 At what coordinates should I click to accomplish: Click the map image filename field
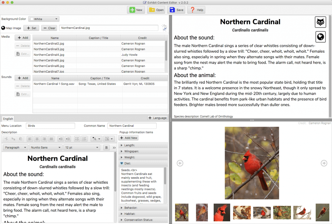109,28
